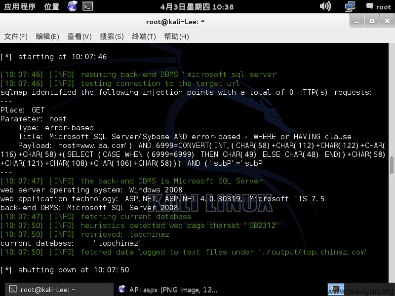
Task: Open the 位置 places menu
Action: (x=52, y=6)
